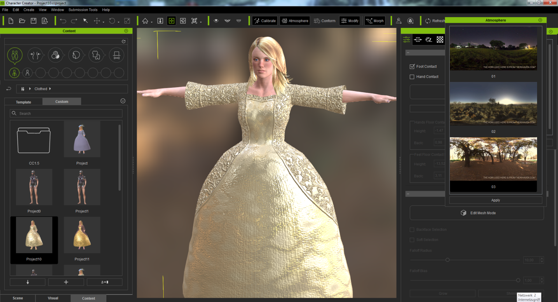Open the Window menu
This screenshot has width=558, height=302.
click(x=58, y=10)
